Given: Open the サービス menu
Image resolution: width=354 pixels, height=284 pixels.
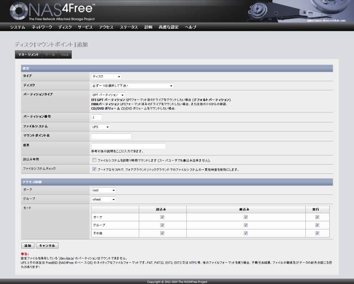Looking at the screenshot, I should coord(85,27).
